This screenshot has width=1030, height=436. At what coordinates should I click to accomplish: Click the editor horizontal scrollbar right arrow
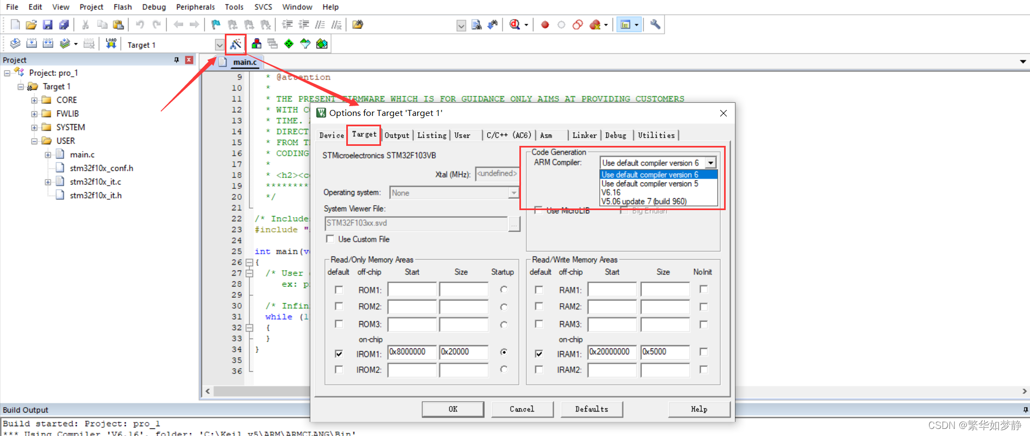(1024, 391)
